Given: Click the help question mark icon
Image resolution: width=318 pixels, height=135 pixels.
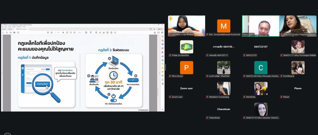Looking at the screenshot, I should [x=151, y=29].
